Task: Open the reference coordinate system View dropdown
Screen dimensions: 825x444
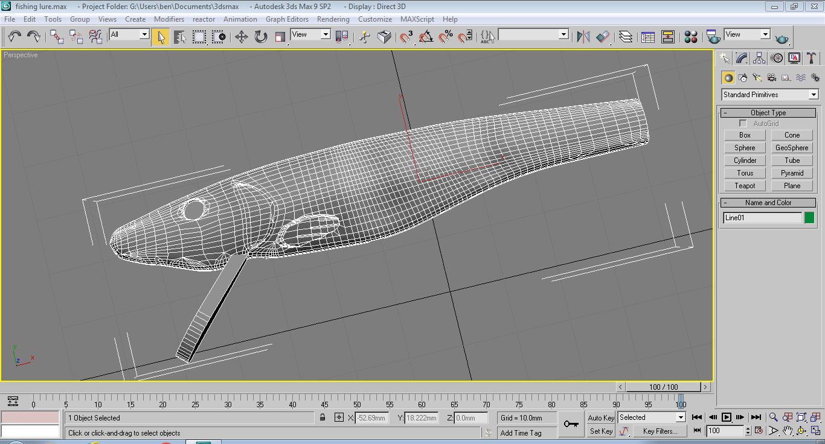Action: click(x=310, y=34)
